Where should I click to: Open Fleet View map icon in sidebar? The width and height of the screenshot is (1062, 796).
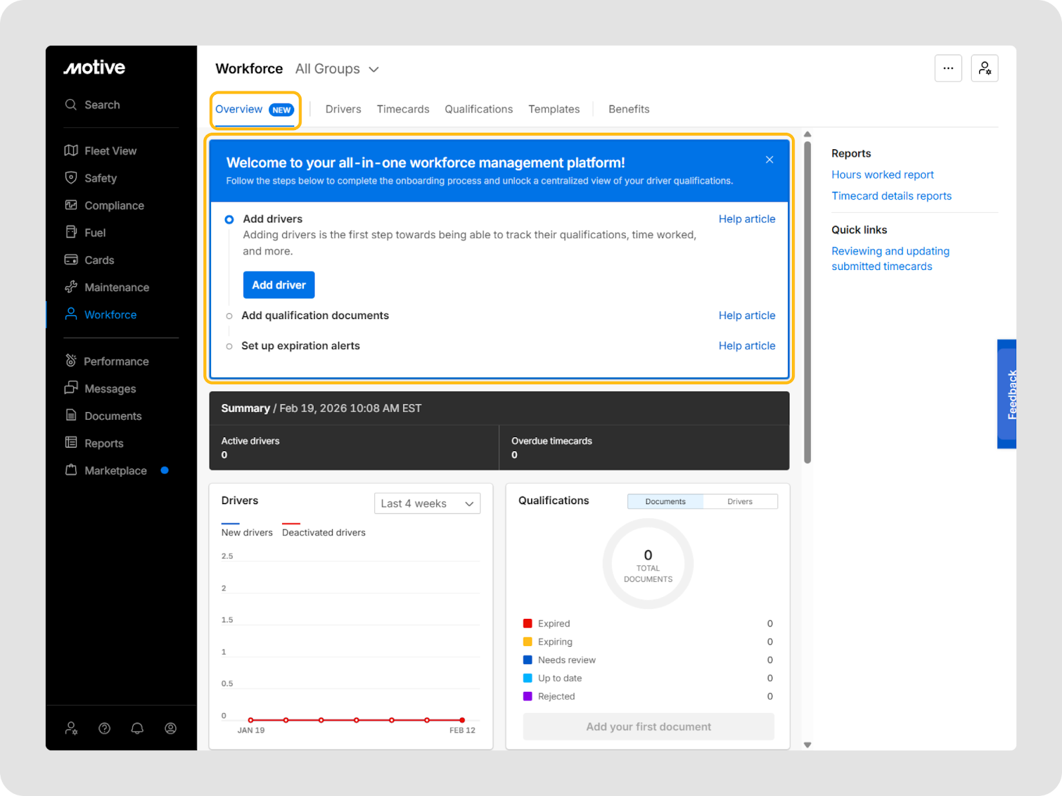71,151
